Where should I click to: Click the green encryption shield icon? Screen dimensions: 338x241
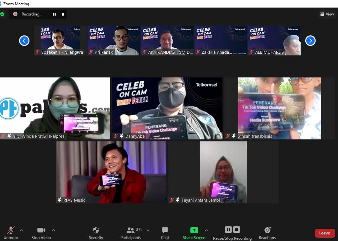click(x=2, y=14)
